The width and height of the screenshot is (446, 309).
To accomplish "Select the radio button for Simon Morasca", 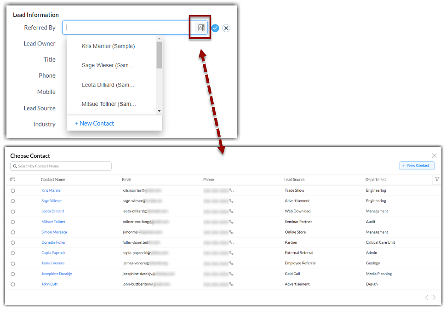I will pyautogui.click(x=13, y=232).
